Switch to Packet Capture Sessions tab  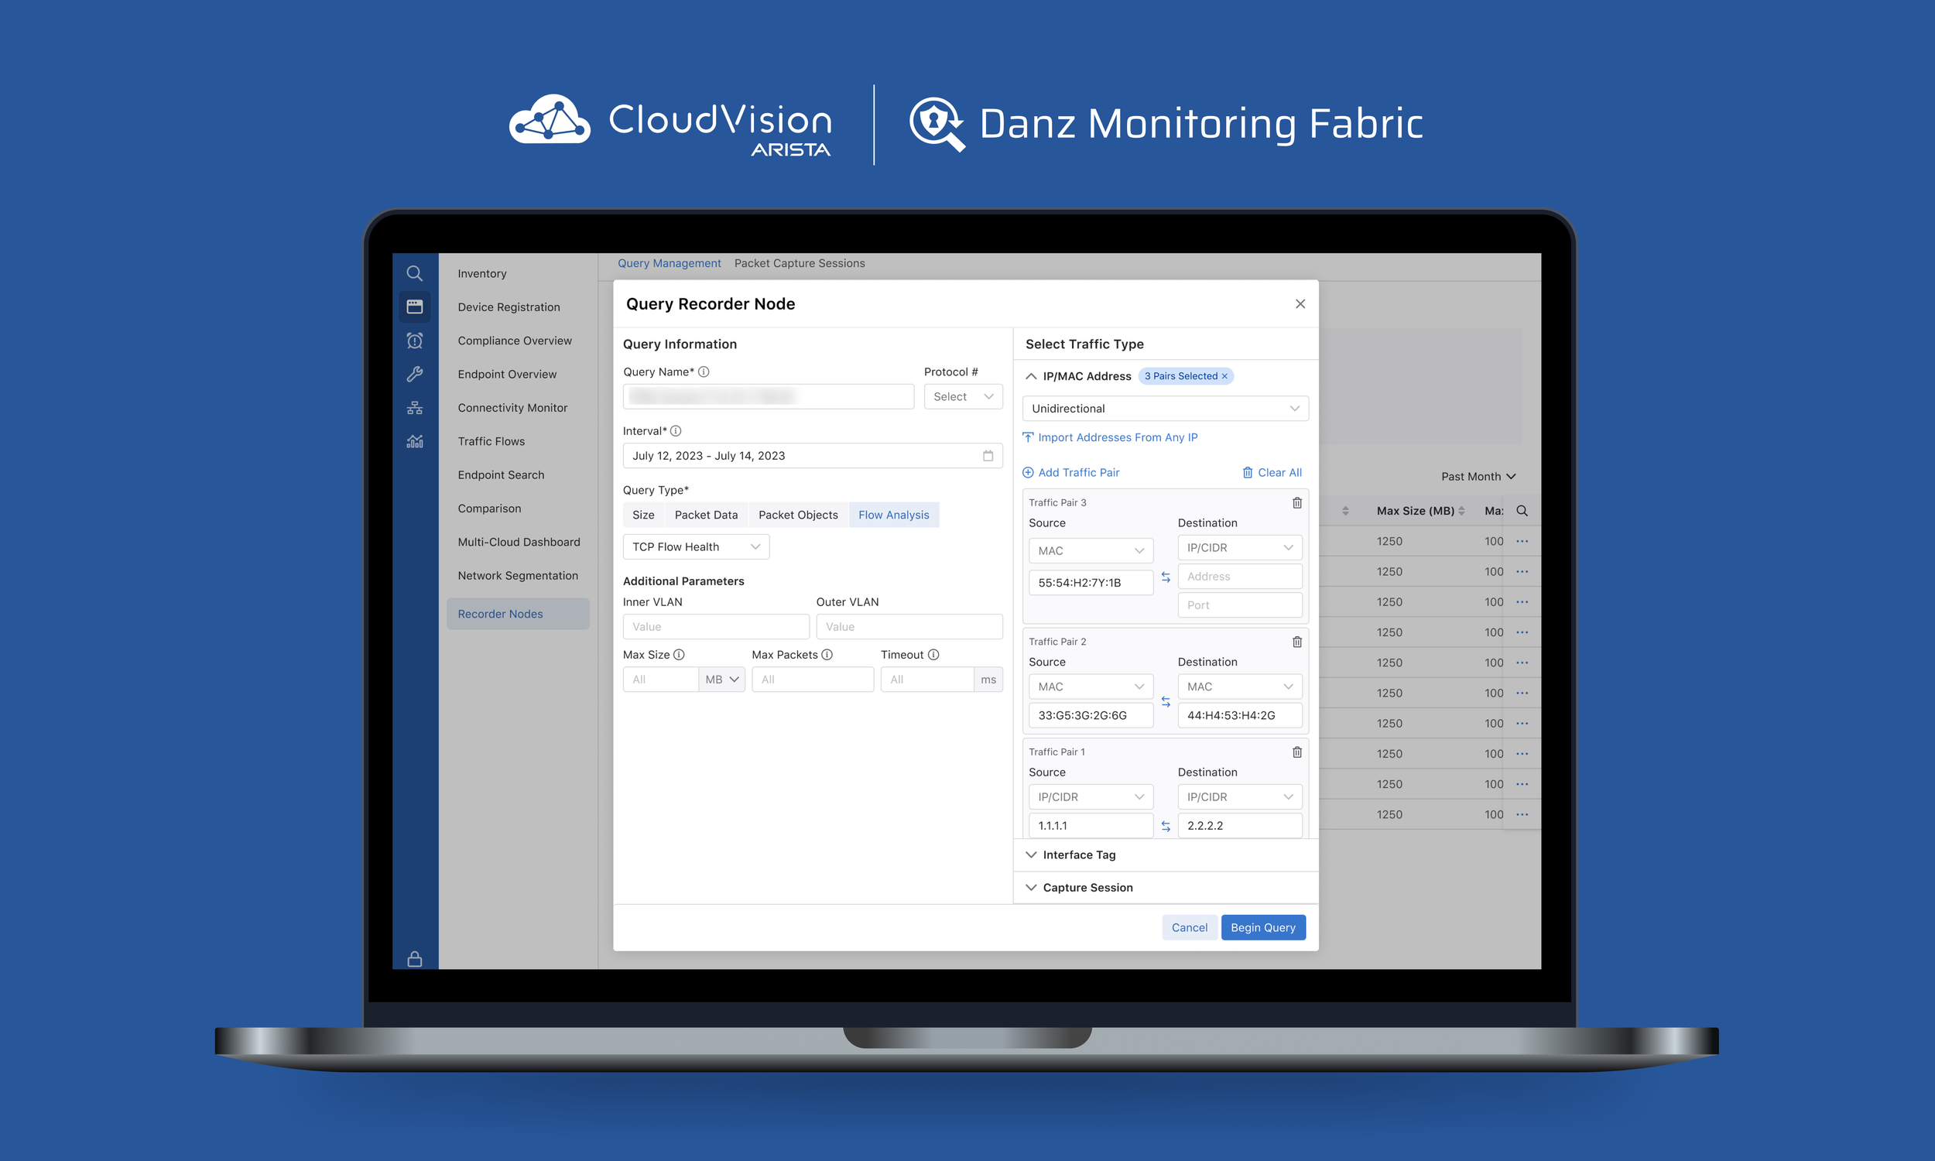tap(800, 263)
